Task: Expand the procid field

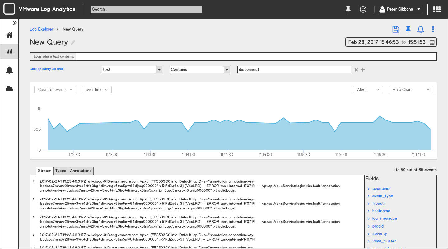Action: (x=369, y=226)
